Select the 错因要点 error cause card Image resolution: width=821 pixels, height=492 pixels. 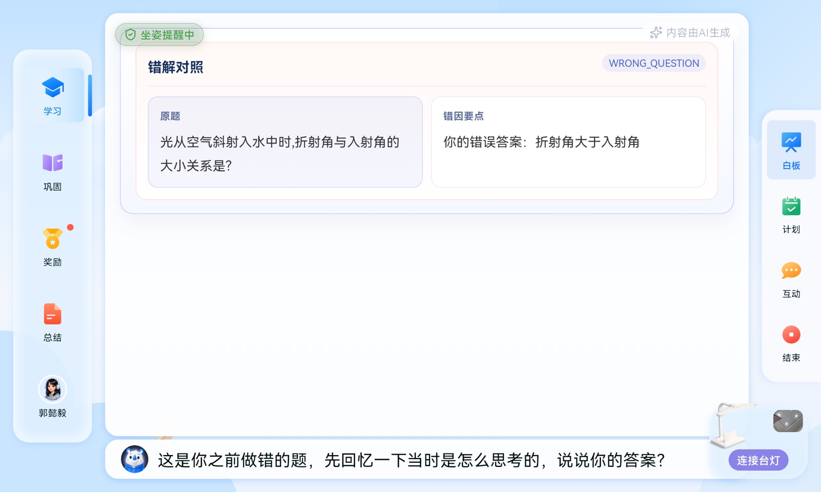tap(569, 142)
